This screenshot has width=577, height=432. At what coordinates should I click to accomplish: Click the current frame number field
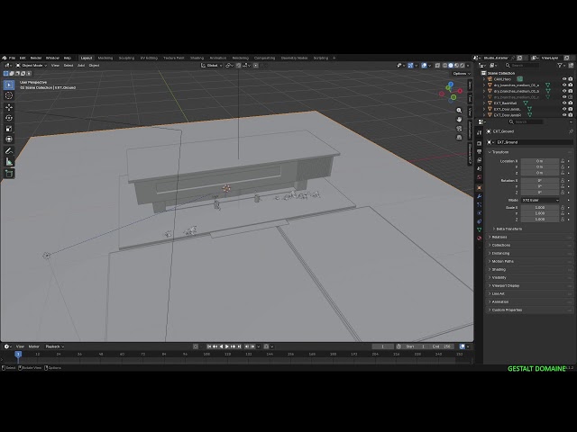[x=382, y=346]
